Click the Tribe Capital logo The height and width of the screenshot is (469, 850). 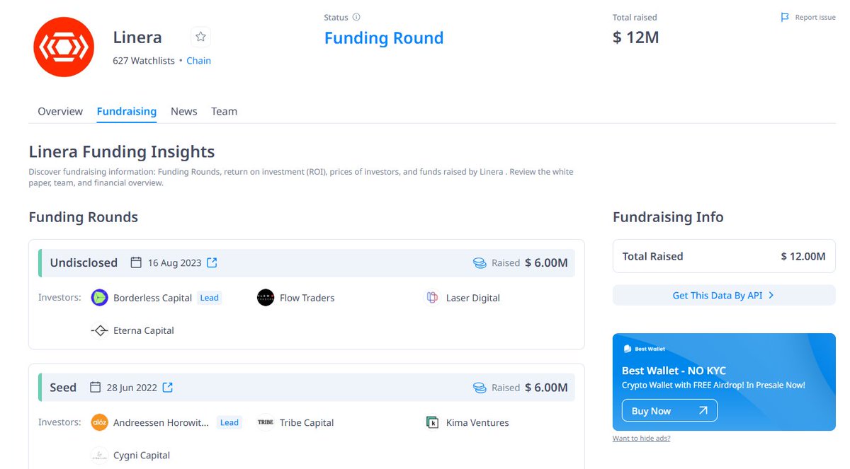266,422
